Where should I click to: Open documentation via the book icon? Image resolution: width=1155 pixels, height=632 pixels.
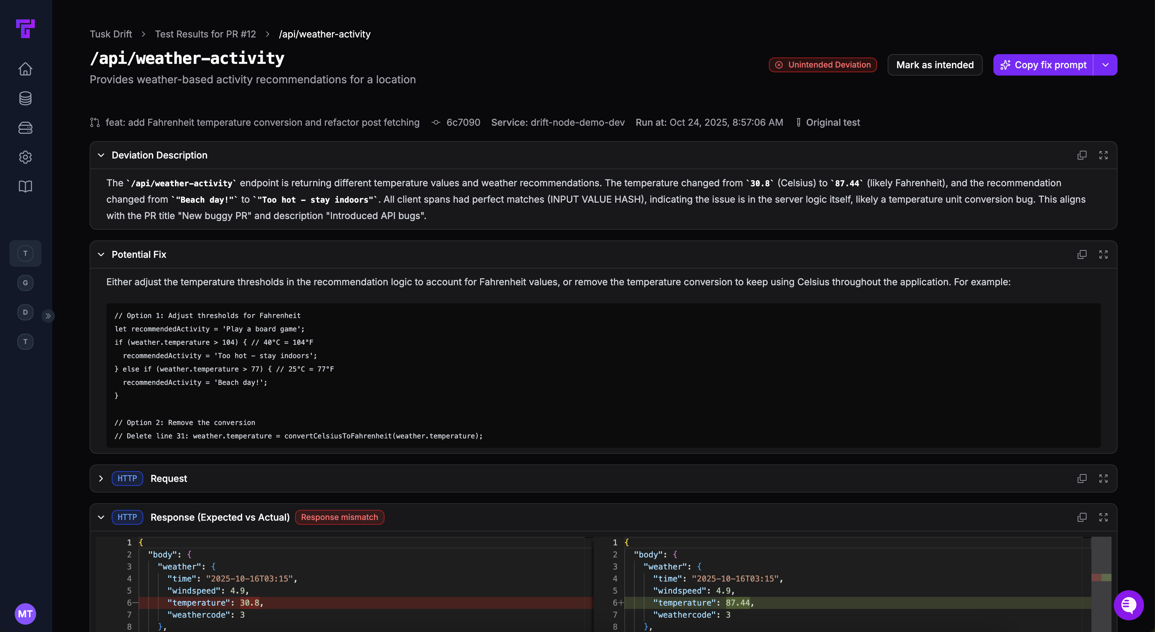click(x=25, y=187)
